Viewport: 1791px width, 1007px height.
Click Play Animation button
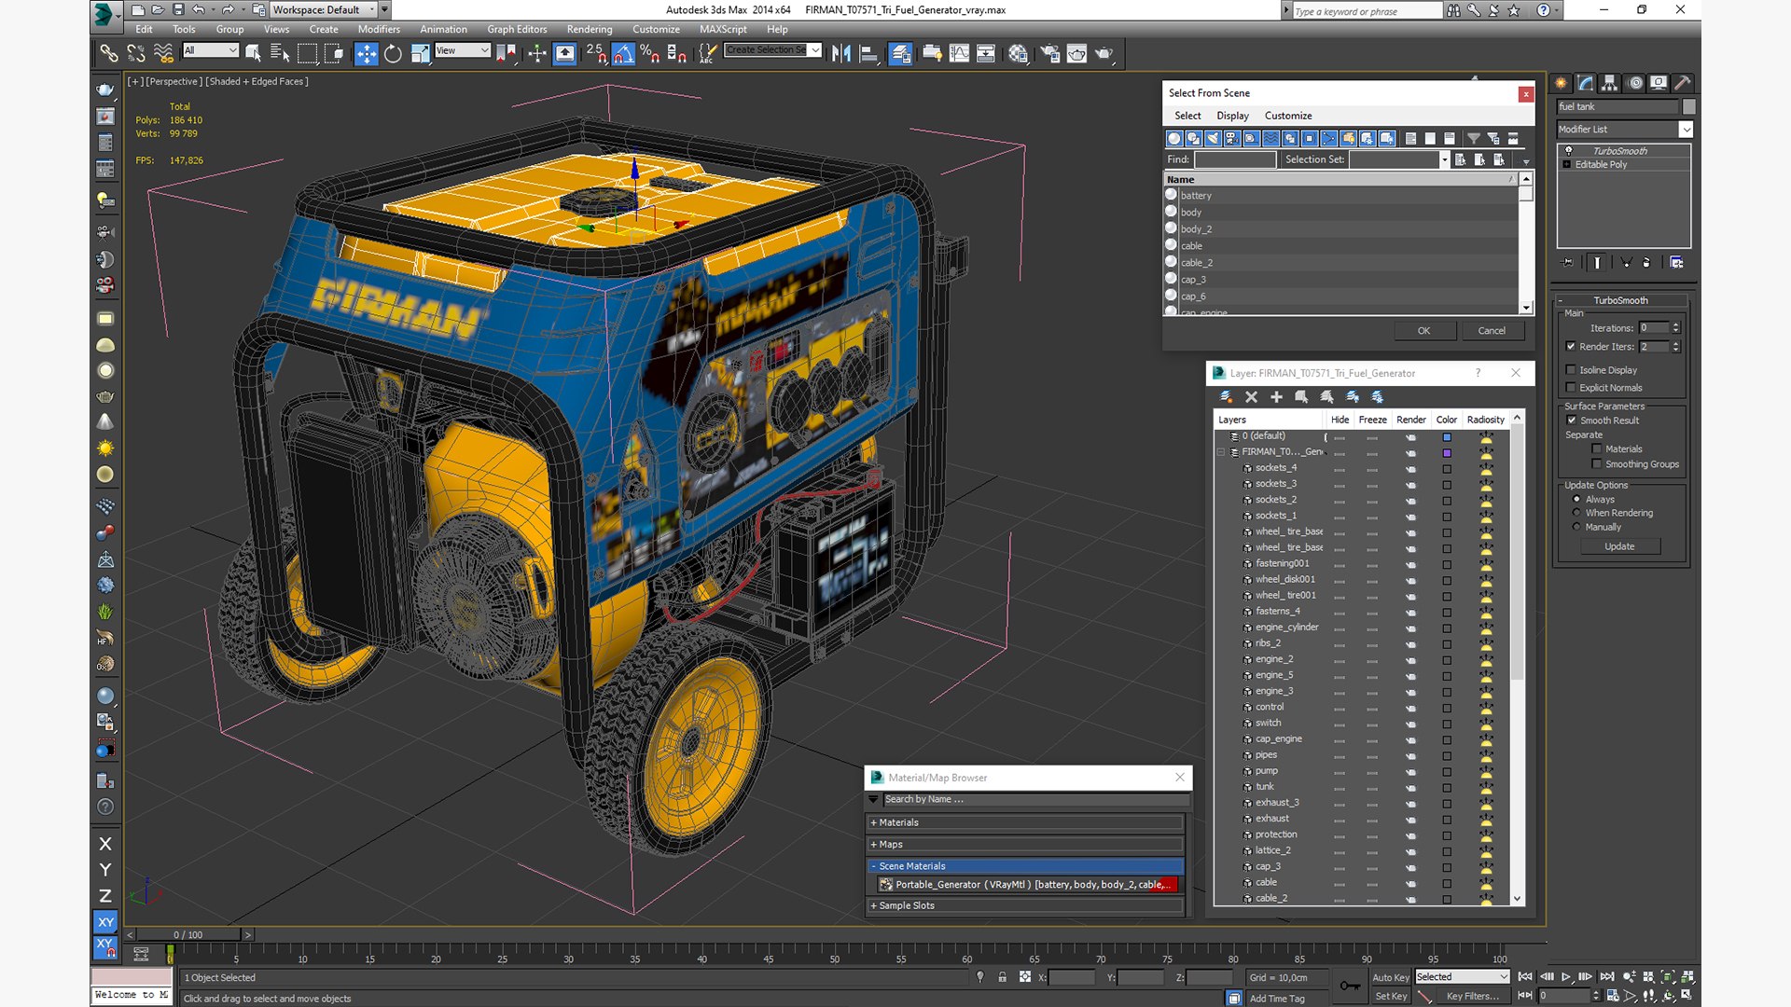click(x=1566, y=977)
